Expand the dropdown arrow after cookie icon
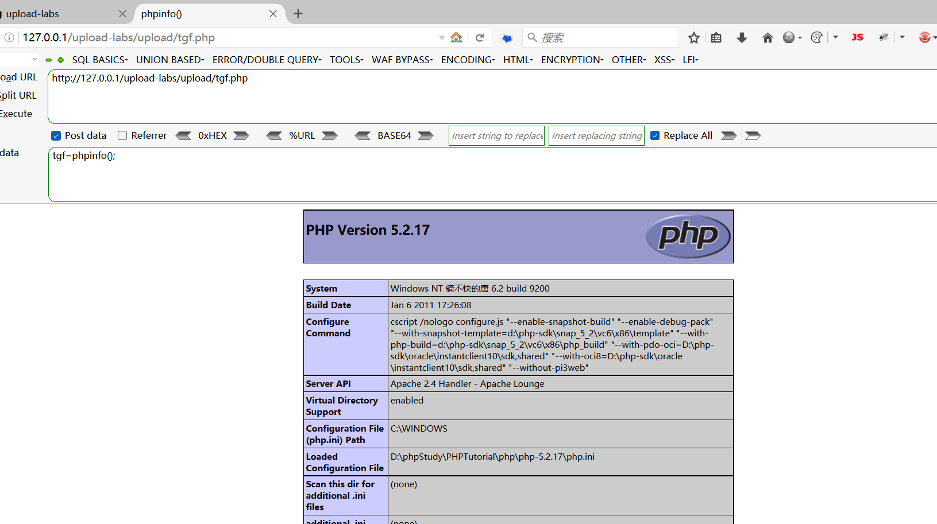The height and width of the screenshot is (524, 937). (x=835, y=37)
